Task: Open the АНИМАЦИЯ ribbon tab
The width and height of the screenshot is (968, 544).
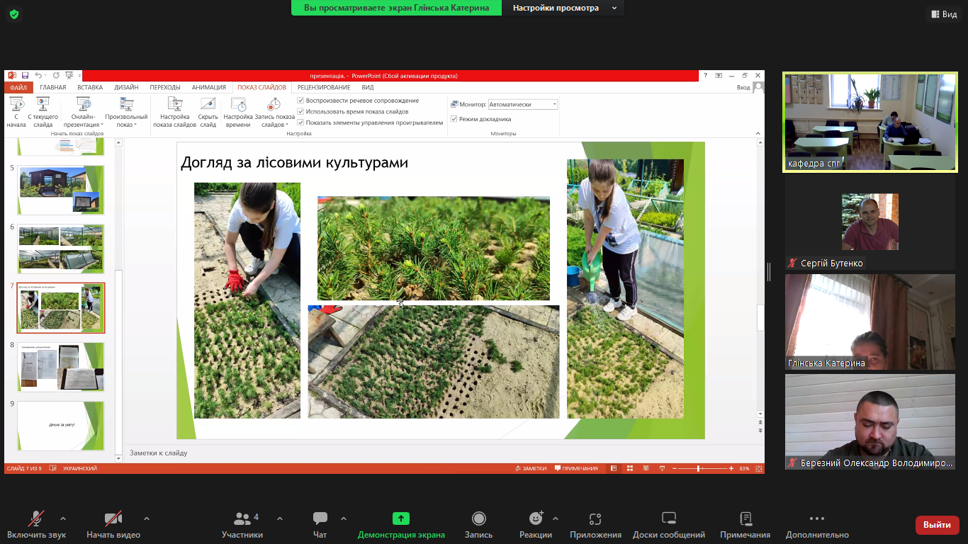Action: pos(208,87)
